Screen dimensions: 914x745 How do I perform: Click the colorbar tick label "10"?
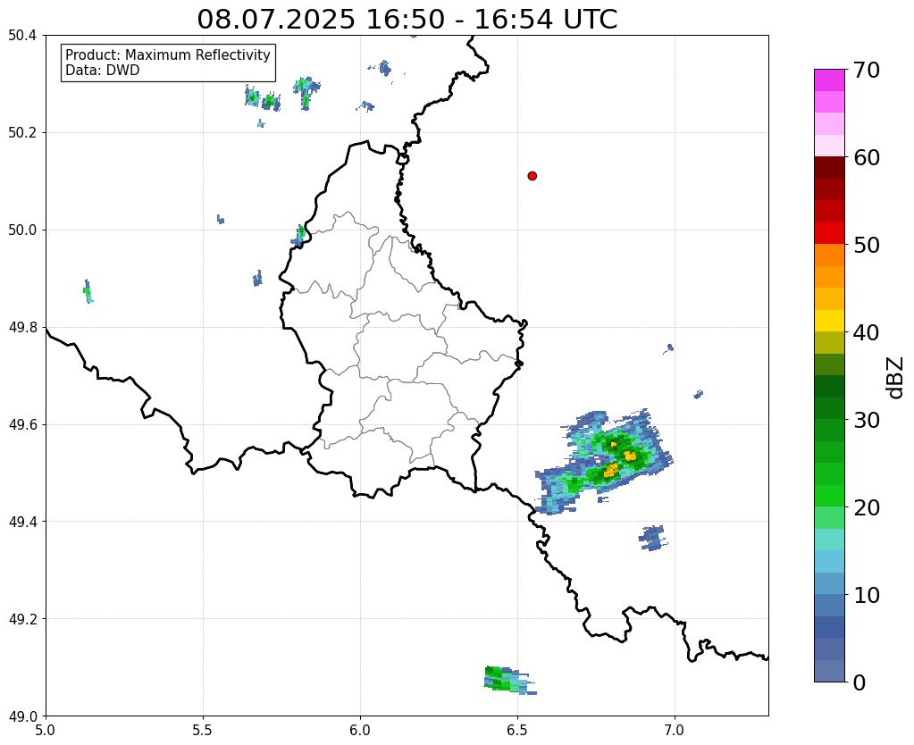click(867, 595)
